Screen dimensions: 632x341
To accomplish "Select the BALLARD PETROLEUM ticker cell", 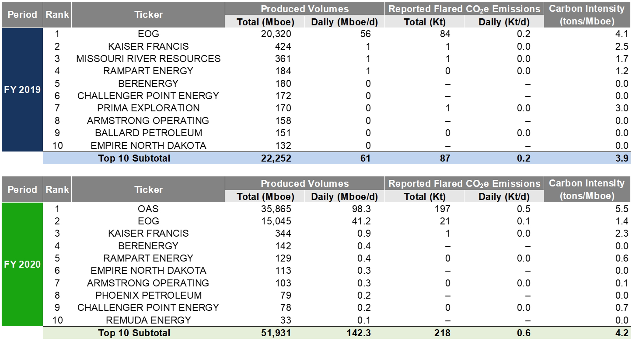I will coord(148,133).
